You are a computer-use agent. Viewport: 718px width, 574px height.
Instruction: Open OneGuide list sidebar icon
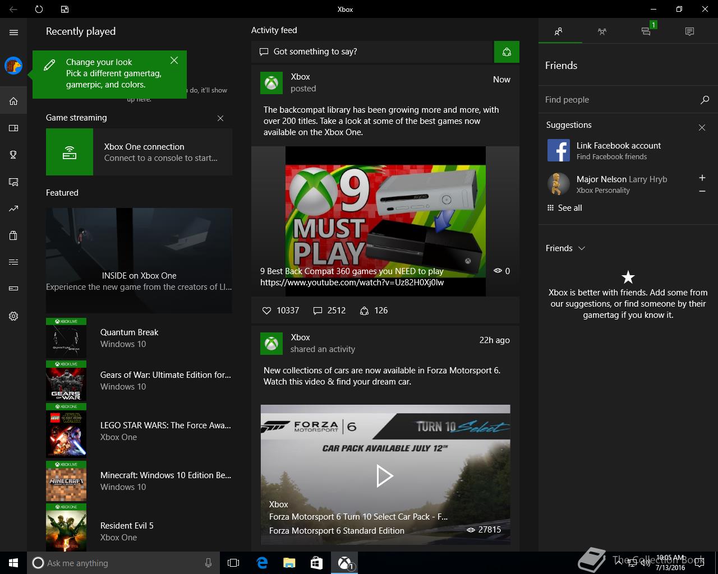(13, 262)
